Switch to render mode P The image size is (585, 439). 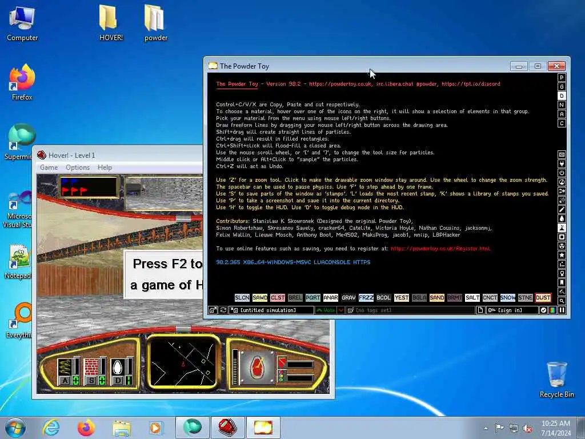pyautogui.click(x=562, y=78)
